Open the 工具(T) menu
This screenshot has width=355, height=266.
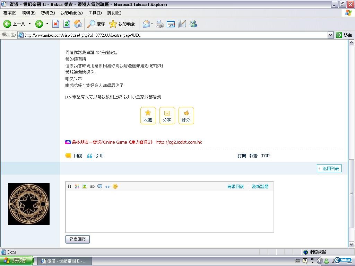click(x=95, y=13)
